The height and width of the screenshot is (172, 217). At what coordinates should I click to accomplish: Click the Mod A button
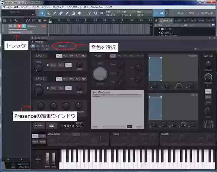tap(35, 142)
